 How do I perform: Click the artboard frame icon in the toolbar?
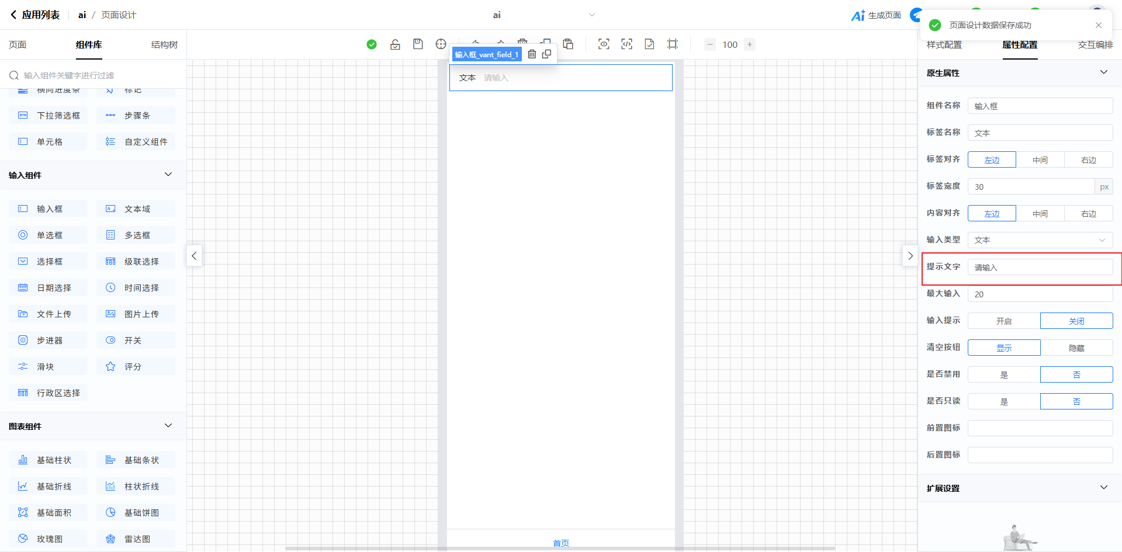coord(673,44)
